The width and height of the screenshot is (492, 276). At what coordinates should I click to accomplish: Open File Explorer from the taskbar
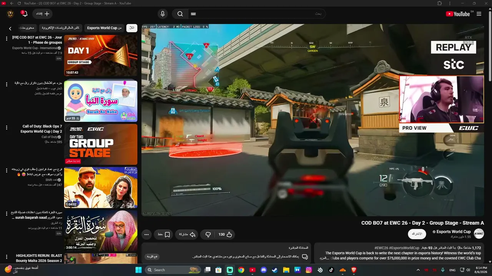[286, 270]
